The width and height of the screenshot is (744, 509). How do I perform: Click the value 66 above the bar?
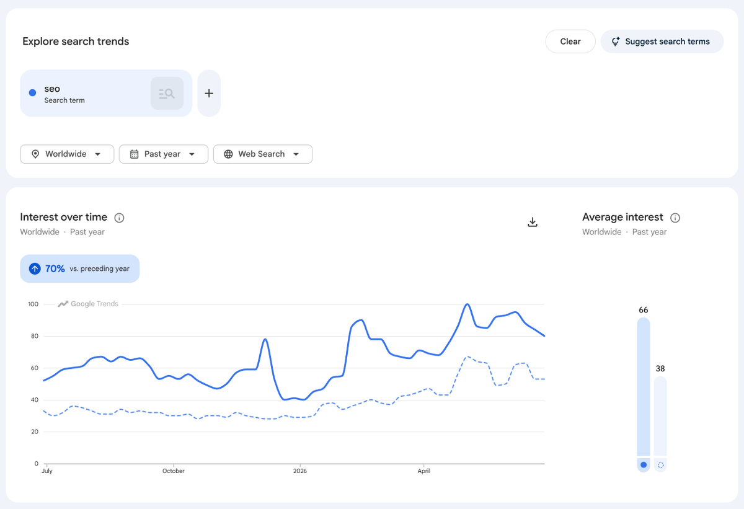644,310
